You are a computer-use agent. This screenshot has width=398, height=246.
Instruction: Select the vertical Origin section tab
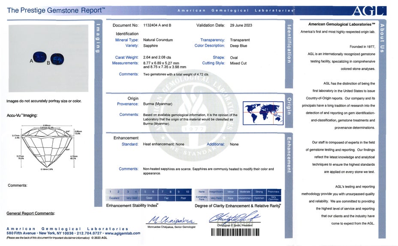coord(289,106)
